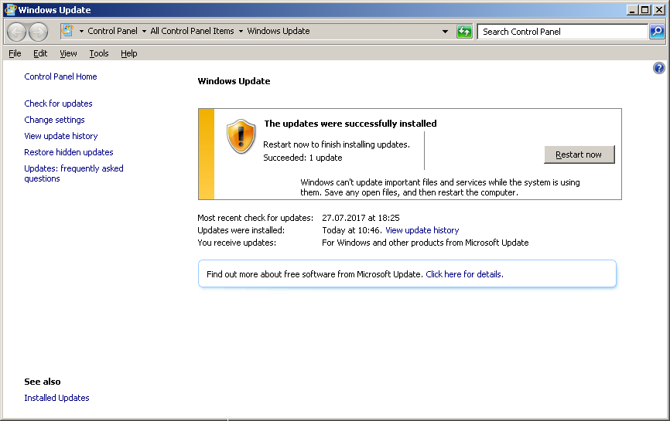Click 'For Windows and other products from Microsoft Update'
The width and height of the screenshot is (670, 421).
coord(426,243)
